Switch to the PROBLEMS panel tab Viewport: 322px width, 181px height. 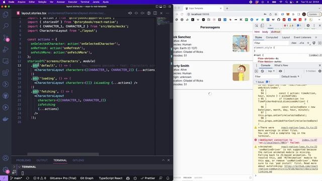pyautogui.click(x=24, y=160)
